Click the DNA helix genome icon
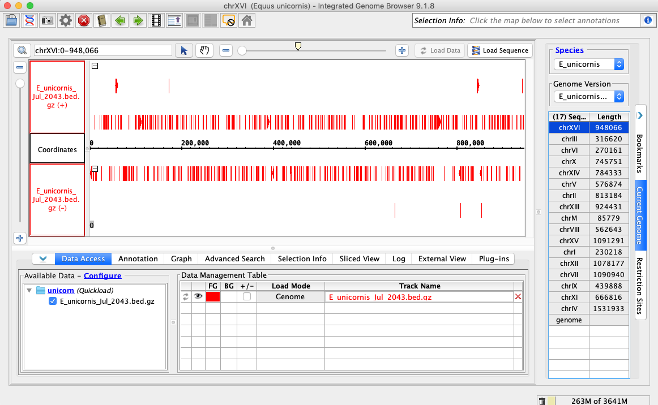Screen dimensions: 658x405 point(29,20)
